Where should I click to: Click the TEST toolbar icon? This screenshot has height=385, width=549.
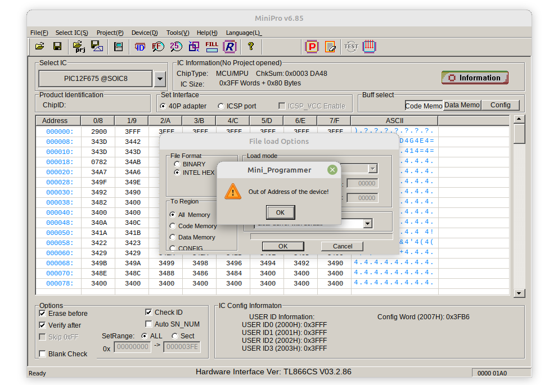[x=351, y=47]
